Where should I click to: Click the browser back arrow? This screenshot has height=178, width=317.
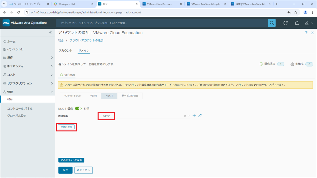(x=4, y=12)
